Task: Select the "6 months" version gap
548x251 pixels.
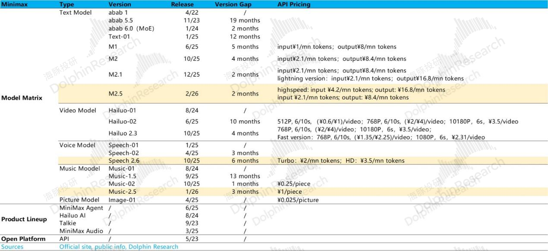Action: click(245, 161)
